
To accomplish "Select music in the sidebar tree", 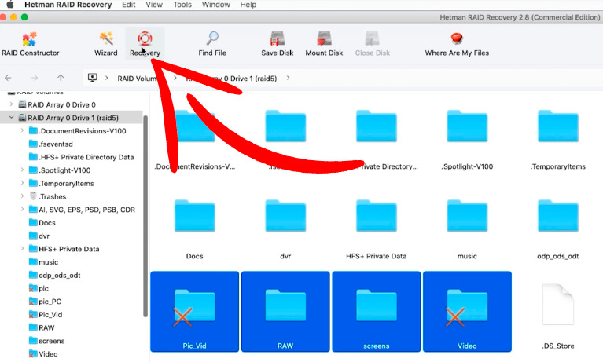I will [43, 262].
